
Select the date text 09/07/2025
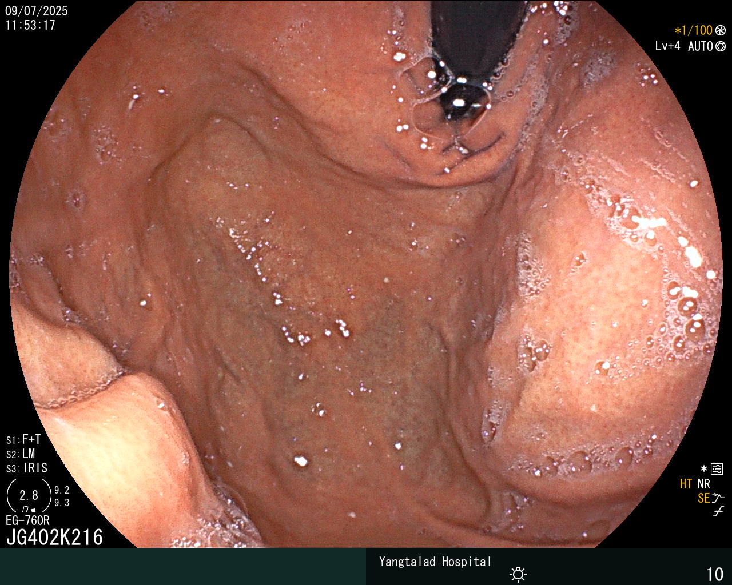pos(37,11)
